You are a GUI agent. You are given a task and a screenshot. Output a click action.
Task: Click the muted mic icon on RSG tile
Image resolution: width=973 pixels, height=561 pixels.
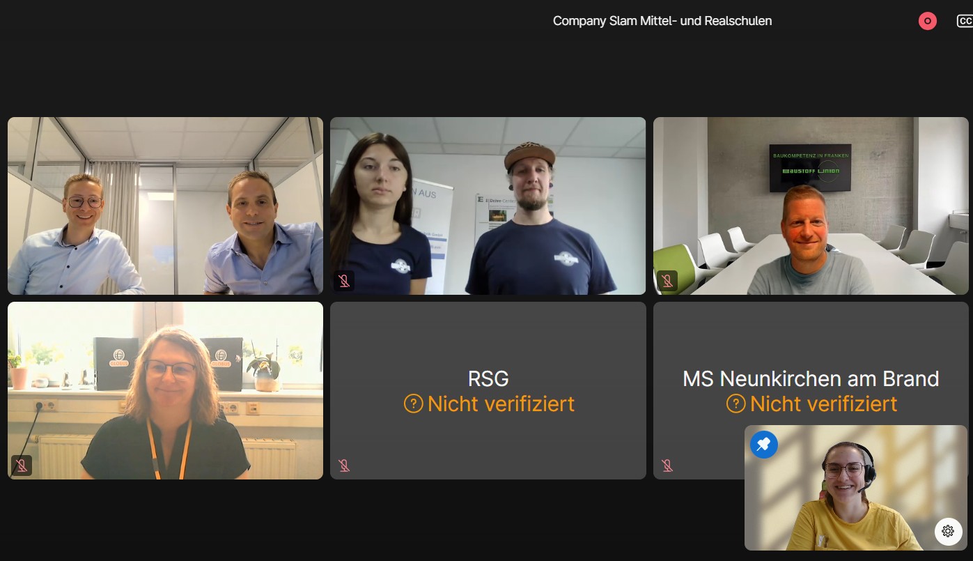pos(343,466)
